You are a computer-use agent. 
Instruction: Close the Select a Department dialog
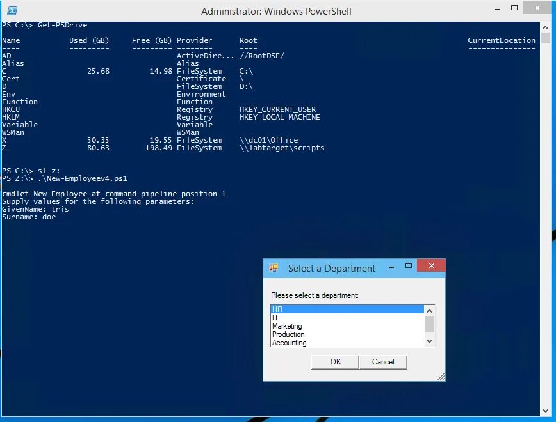click(431, 265)
